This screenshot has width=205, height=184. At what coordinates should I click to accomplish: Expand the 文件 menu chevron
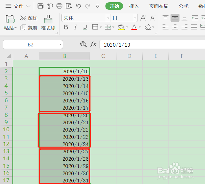28,6
